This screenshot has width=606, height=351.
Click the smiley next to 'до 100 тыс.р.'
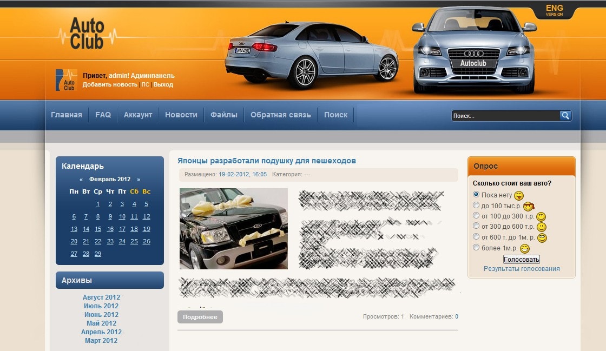[x=528, y=207]
